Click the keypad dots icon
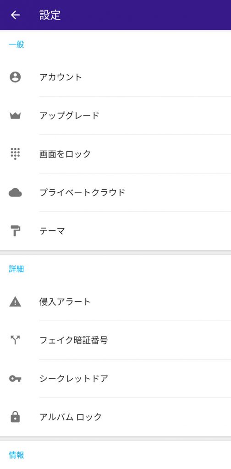 (15, 154)
